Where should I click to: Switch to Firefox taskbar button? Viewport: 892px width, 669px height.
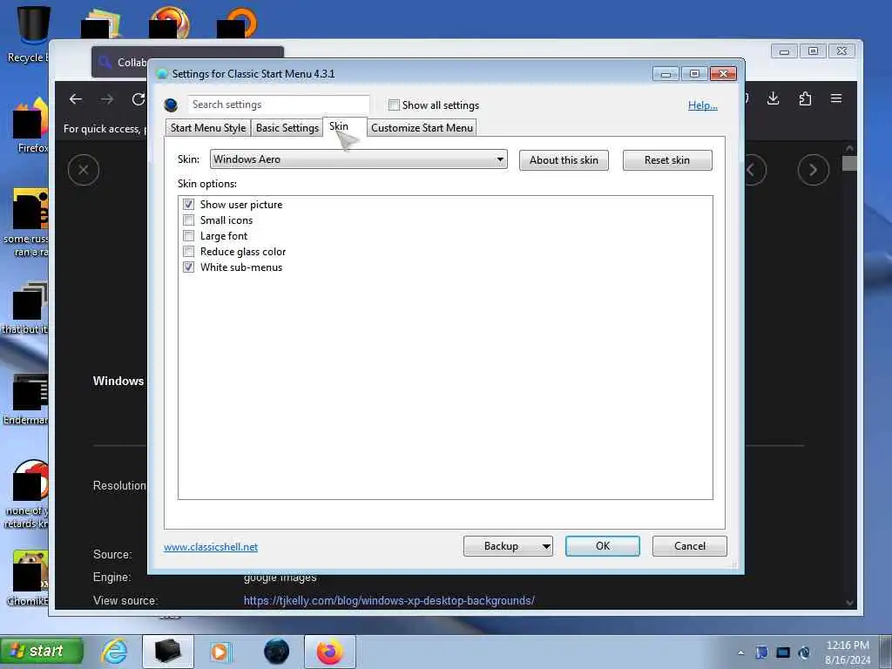(x=330, y=652)
